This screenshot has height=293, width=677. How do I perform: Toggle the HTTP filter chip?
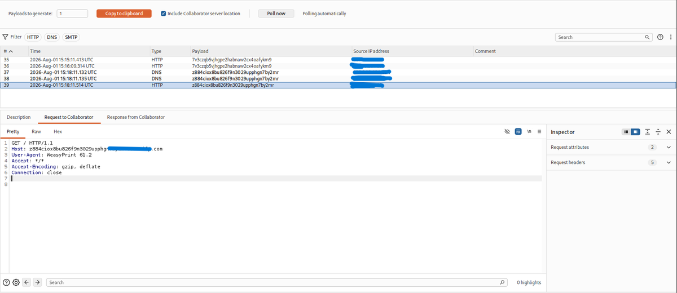click(33, 37)
